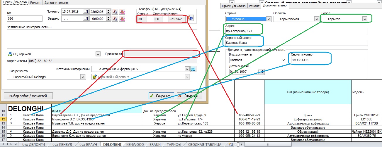Open the Вид документа Паспорт dropdown
Viewport: 382px width, 147px height.
tap(283, 60)
